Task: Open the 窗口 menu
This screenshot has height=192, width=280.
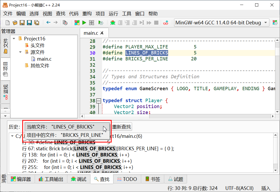Action: point(140,13)
